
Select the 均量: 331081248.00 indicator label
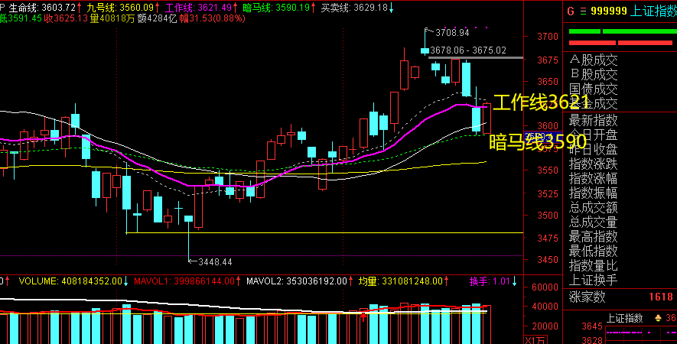401,281
